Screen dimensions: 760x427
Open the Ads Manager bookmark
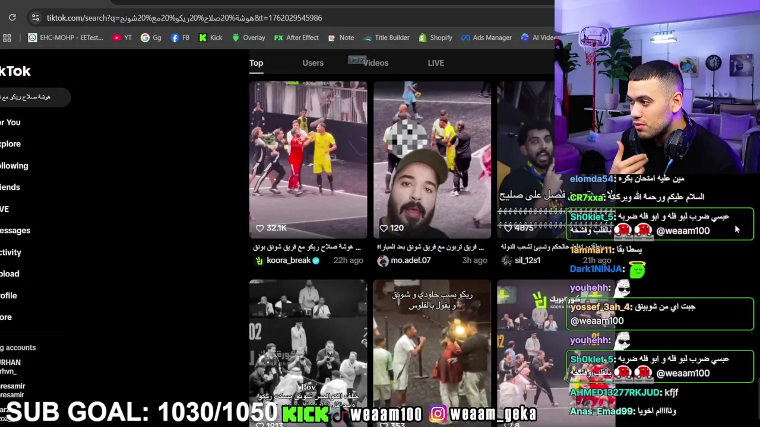[x=487, y=38]
